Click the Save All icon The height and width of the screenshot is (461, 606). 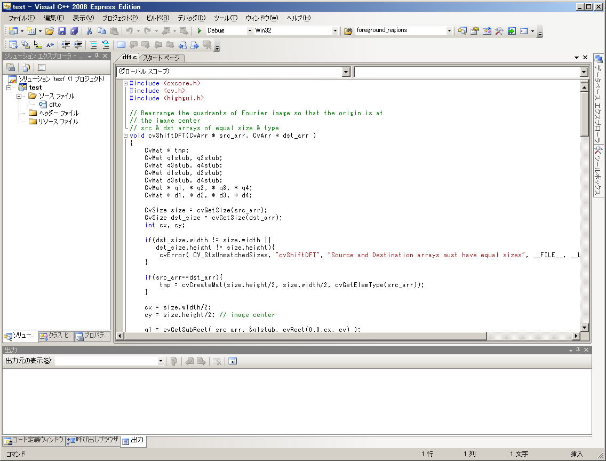click(x=74, y=31)
